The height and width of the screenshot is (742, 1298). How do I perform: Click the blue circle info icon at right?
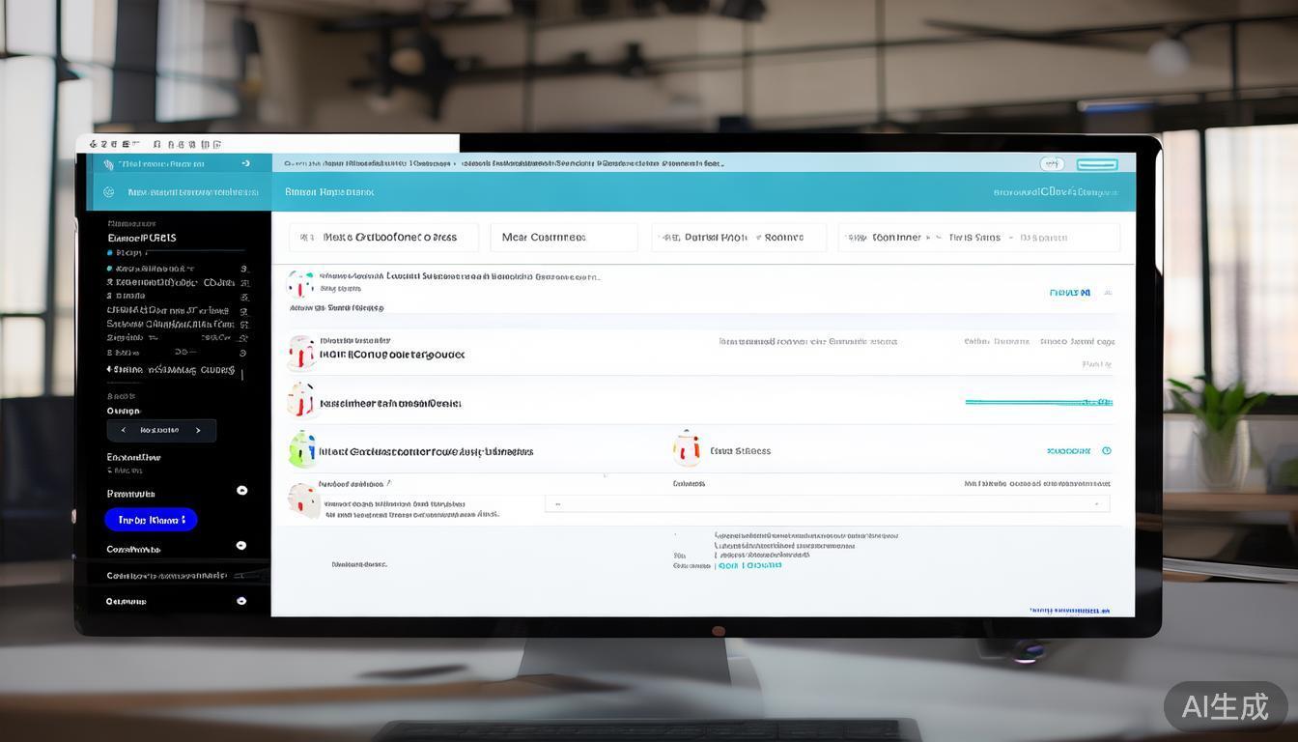coord(1107,450)
